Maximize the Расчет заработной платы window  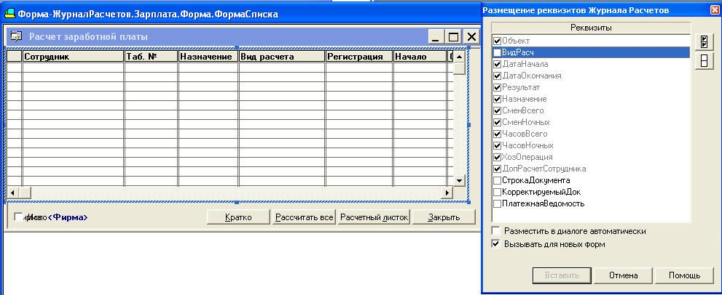click(x=454, y=37)
